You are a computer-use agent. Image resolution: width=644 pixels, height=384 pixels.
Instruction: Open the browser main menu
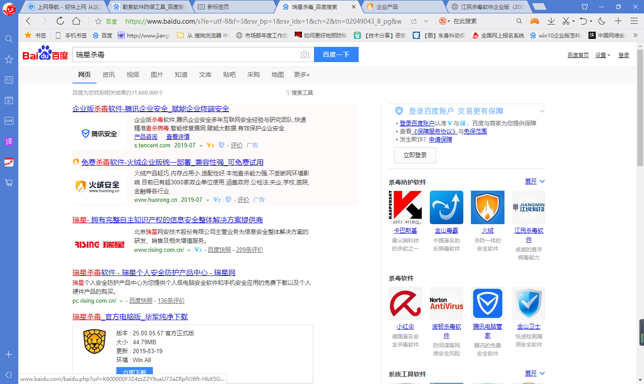coord(634,21)
